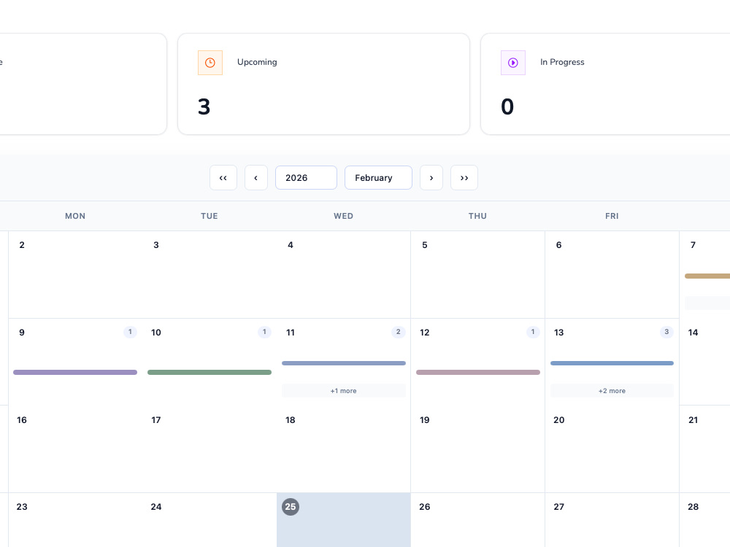This screenshot has height=547, width=730.
Task: Open the green event bar on the 10th
Action: point(209,372)
